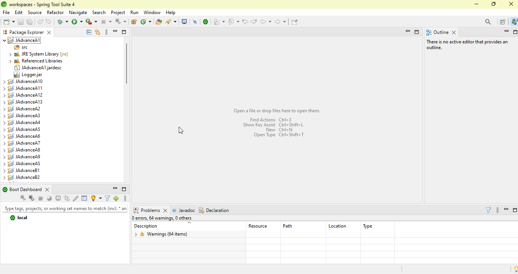Click the green Run button icon
Screen dimensions: 518x274
click(x=75, y=22)
